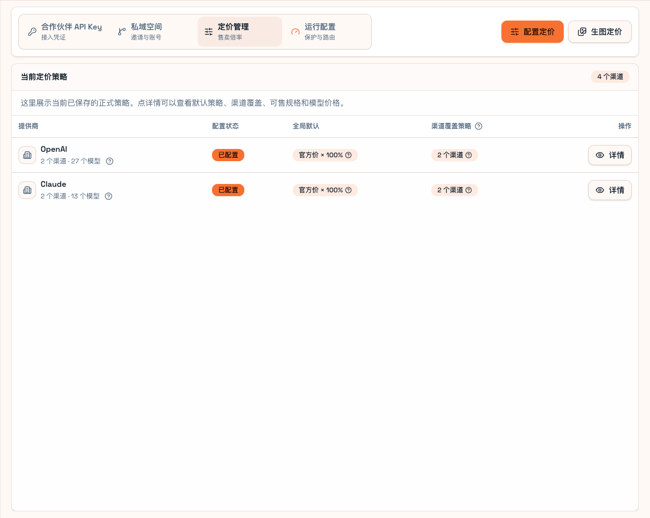Click help icon in OpenAI 官方价 × 100% badge
Screen dimensions: 650x518
[x=348, y=155]
